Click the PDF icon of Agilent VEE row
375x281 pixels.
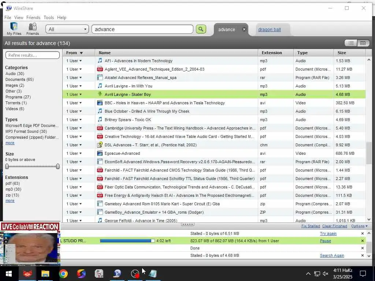(100, 69)
